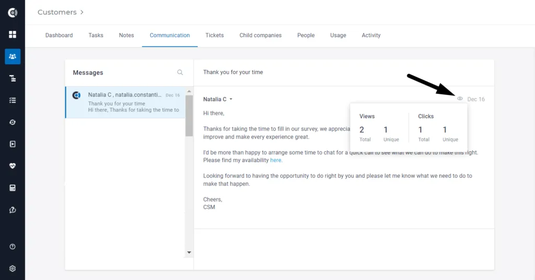Open the settings gear icon in sidebar
This screenshot has width=535, height=280.
13,269
